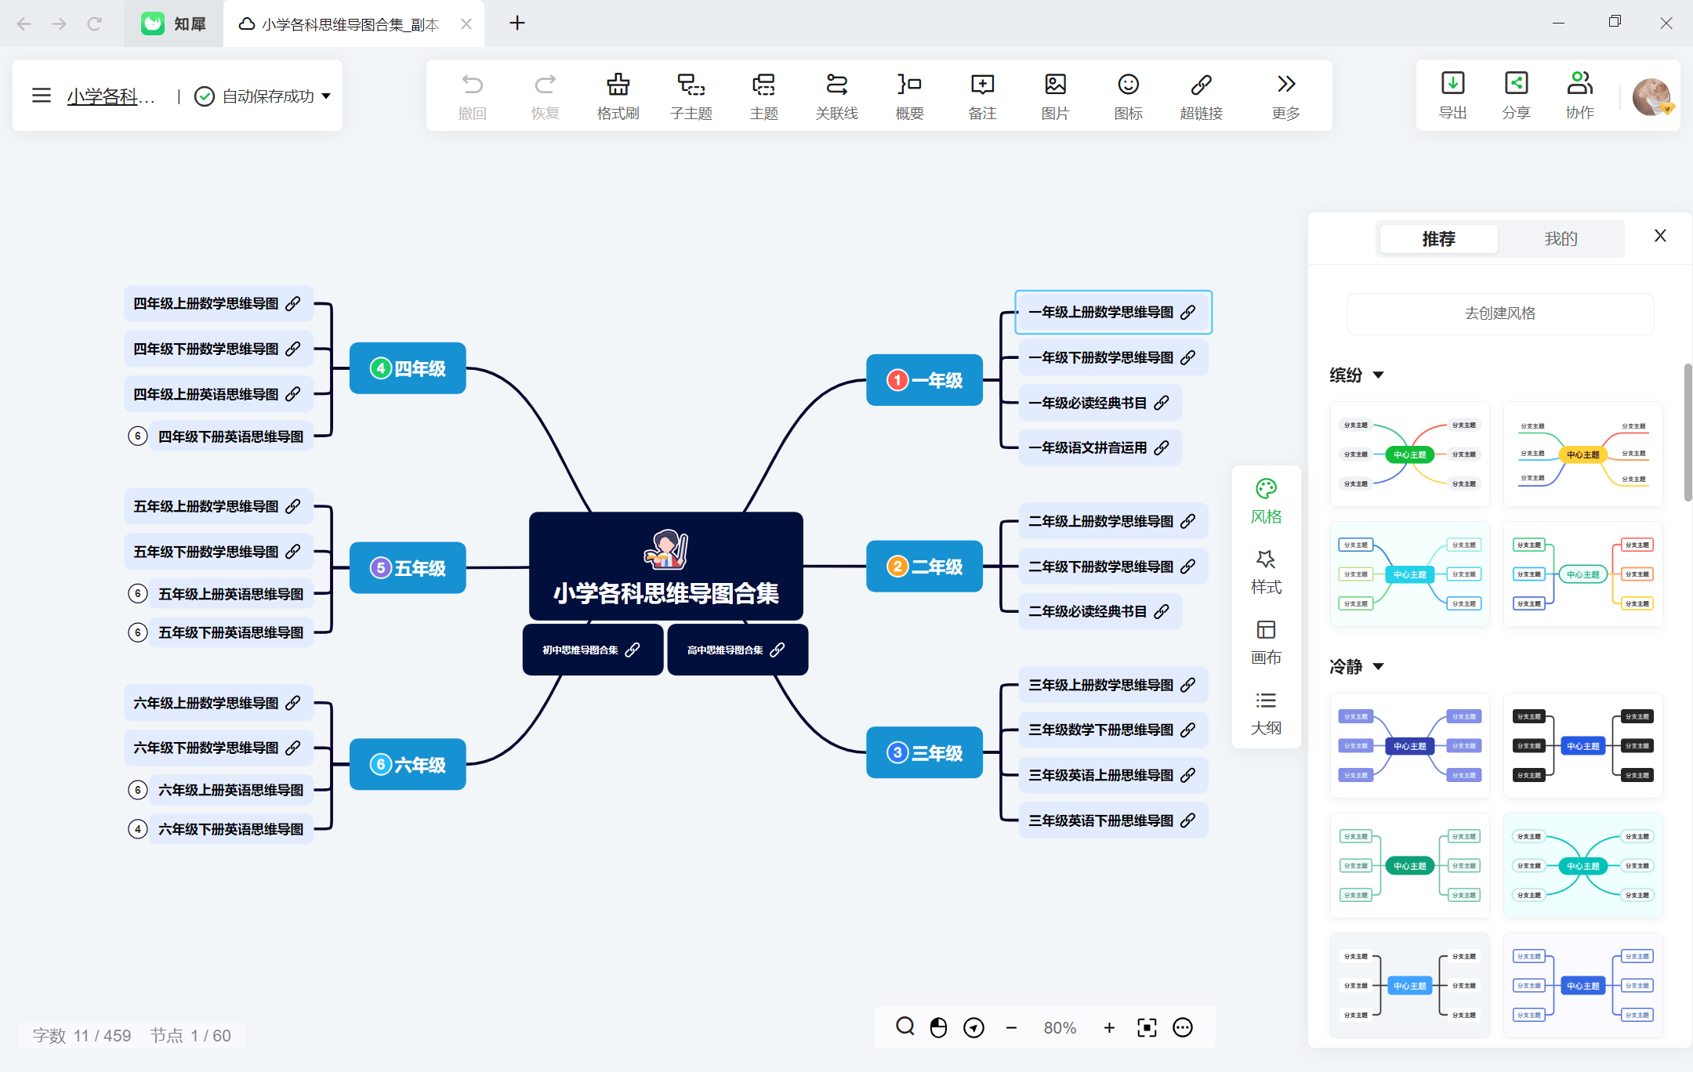Open the hamburger main menu
The height and width of the screenshot is (1072, 1693).
pyautogui.click(x=42, y=96)
